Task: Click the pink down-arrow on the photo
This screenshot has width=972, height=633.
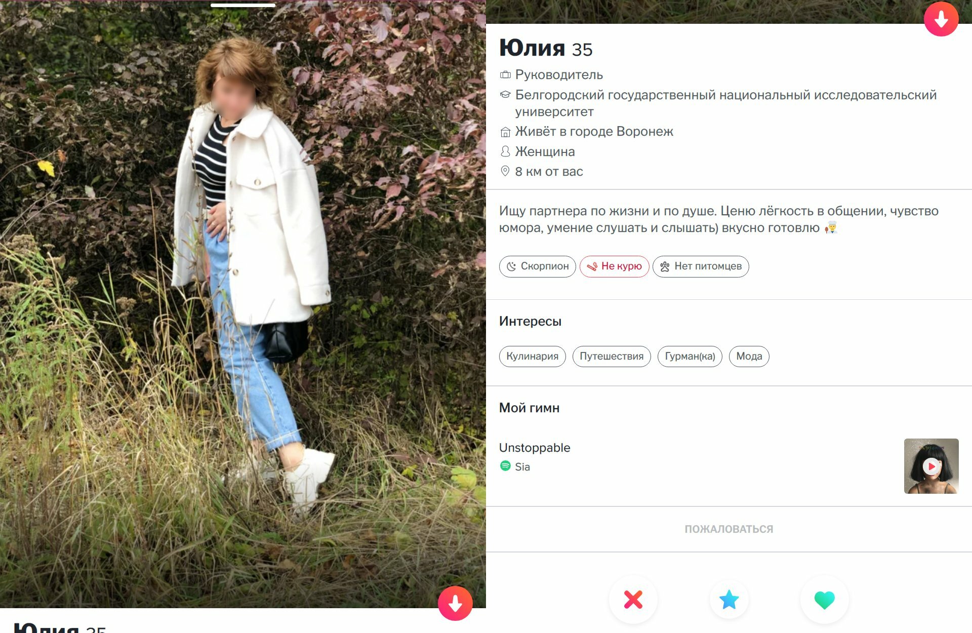Action: (x=455, y=603)
